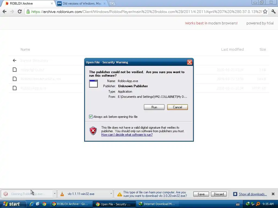Click the second quick launch icon

pos(38,204)
